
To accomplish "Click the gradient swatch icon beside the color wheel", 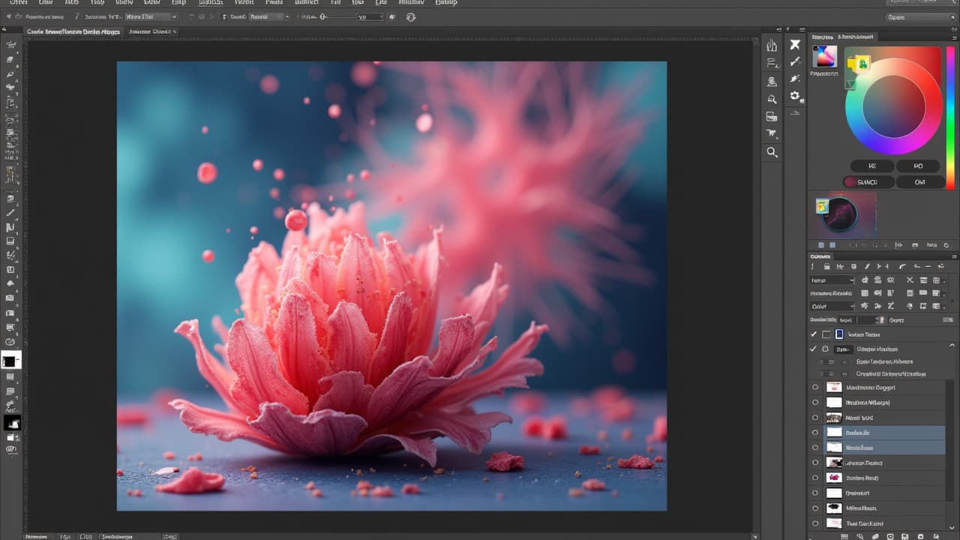I will tap(825, 56).
